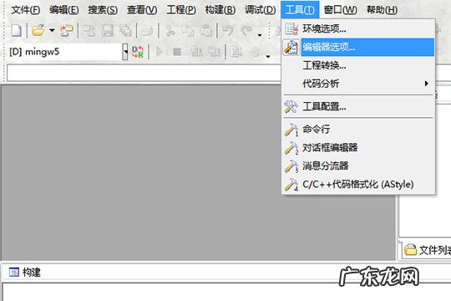The width and height of the screenshot is (451, 301).
Task: Launch the 消息分流器 tool
Action: point(358,166)
